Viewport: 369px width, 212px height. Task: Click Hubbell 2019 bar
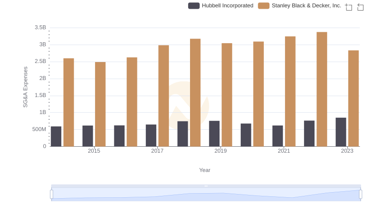[x=214, y=134]
